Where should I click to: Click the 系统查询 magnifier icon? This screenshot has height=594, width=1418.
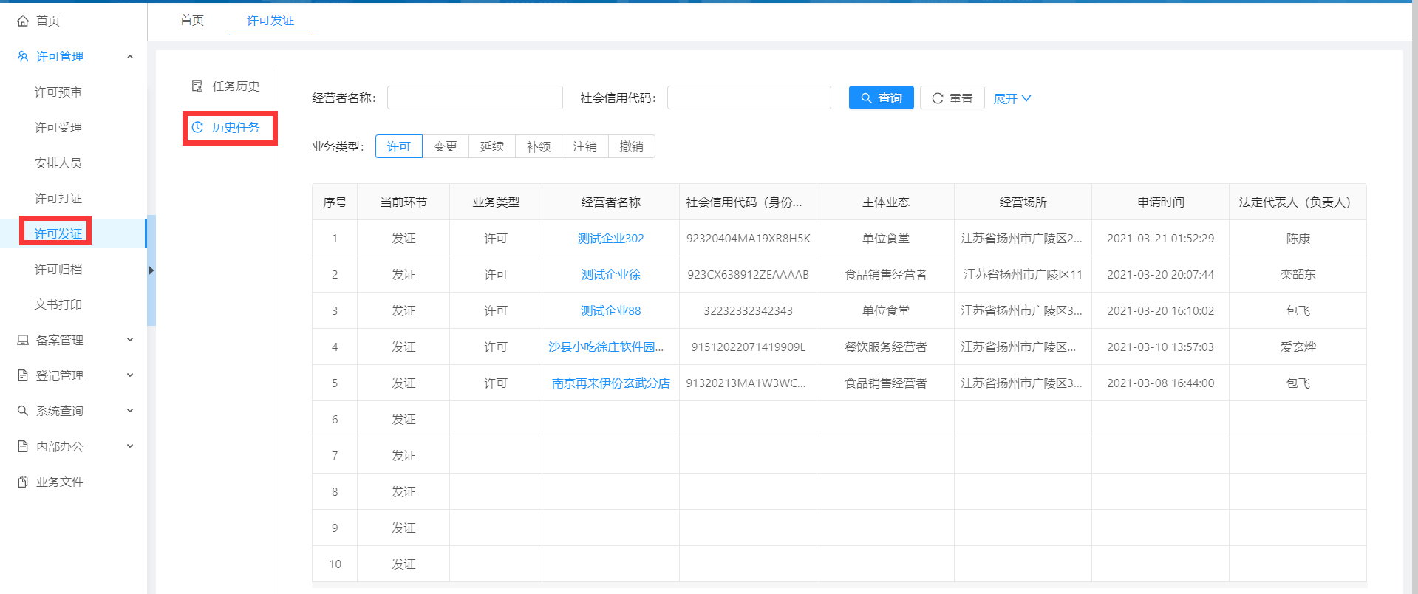tap(23, 411)
